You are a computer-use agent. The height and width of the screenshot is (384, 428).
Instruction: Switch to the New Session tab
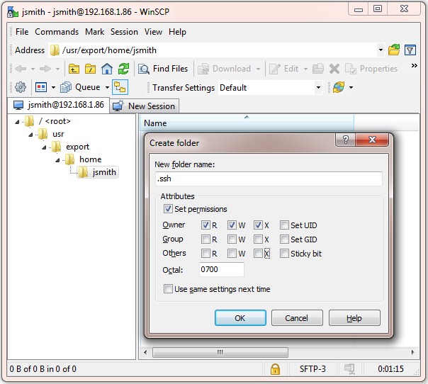145,106
